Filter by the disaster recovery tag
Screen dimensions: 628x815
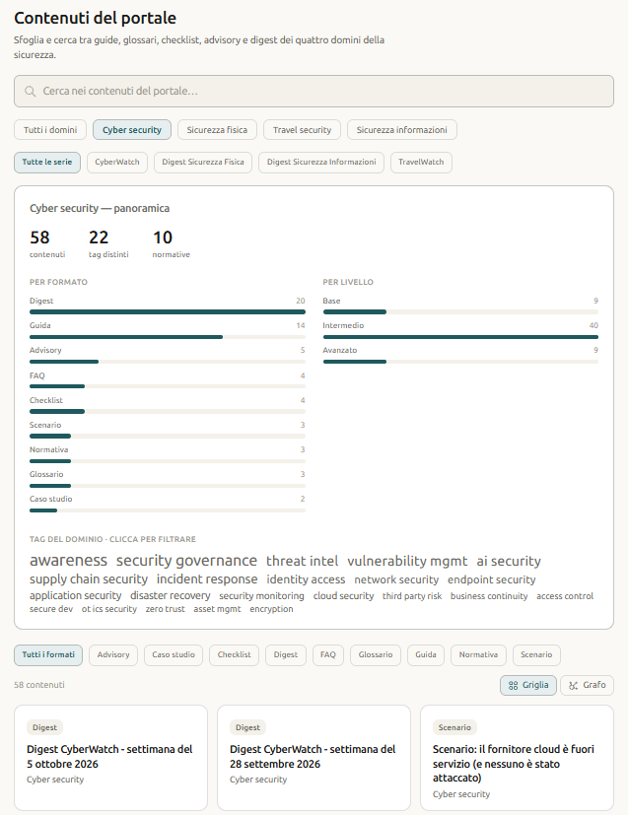tap(170, 595)
